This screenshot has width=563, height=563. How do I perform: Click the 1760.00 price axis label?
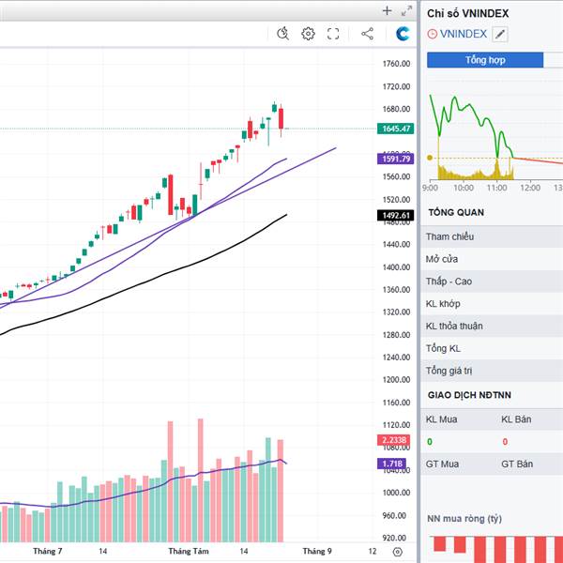pyautogui.click(x=396, y=64)
